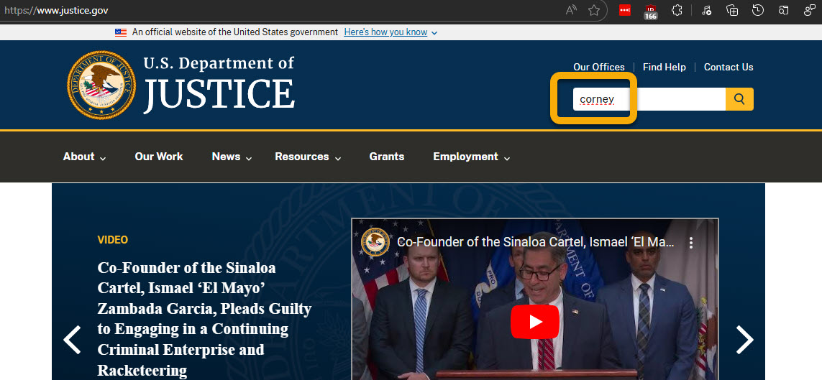Play the Sinaloa Cartel YouTube video
Image resolution: width=822 pixels, height=380 pixels.
[535, 321]
